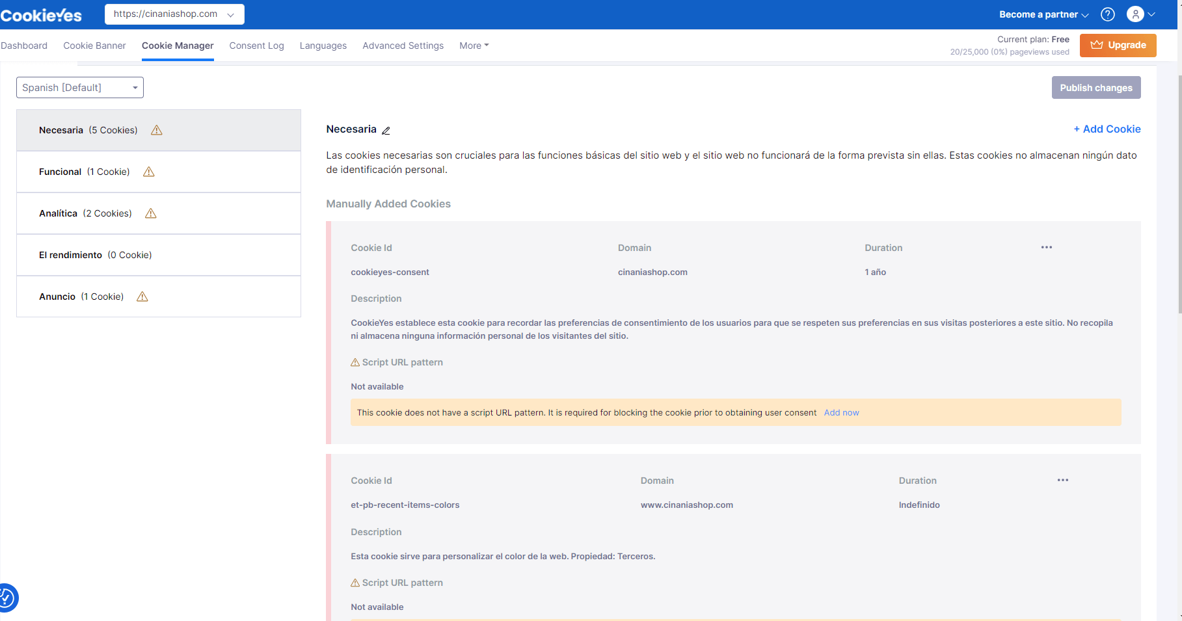Select the Funcional (1 Cookie) category
This screenshot has height=621, width=1182.
[x=159, y=172]
